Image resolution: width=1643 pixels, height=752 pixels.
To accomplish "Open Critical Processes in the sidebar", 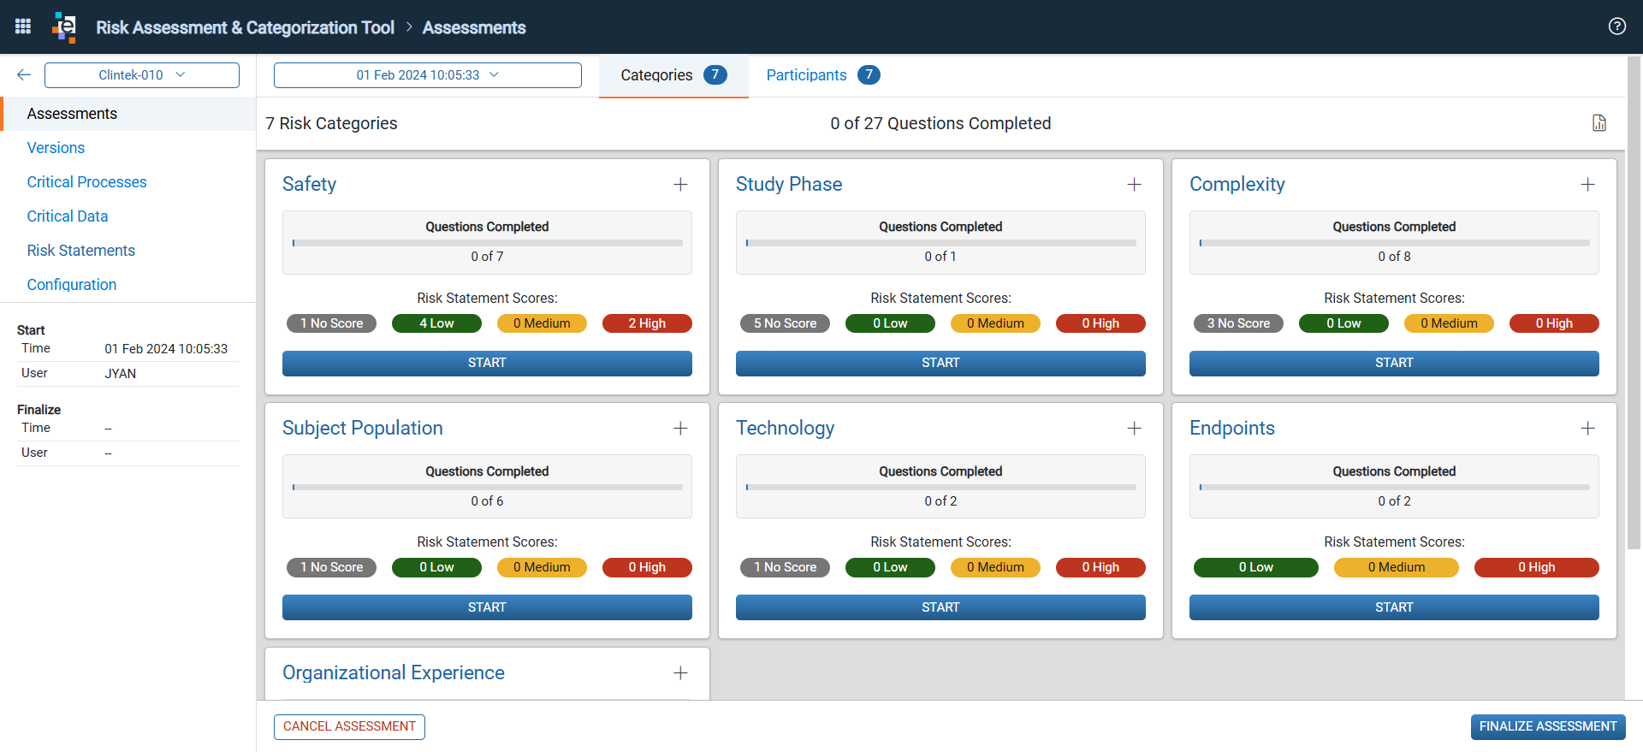I will point(86,182).
